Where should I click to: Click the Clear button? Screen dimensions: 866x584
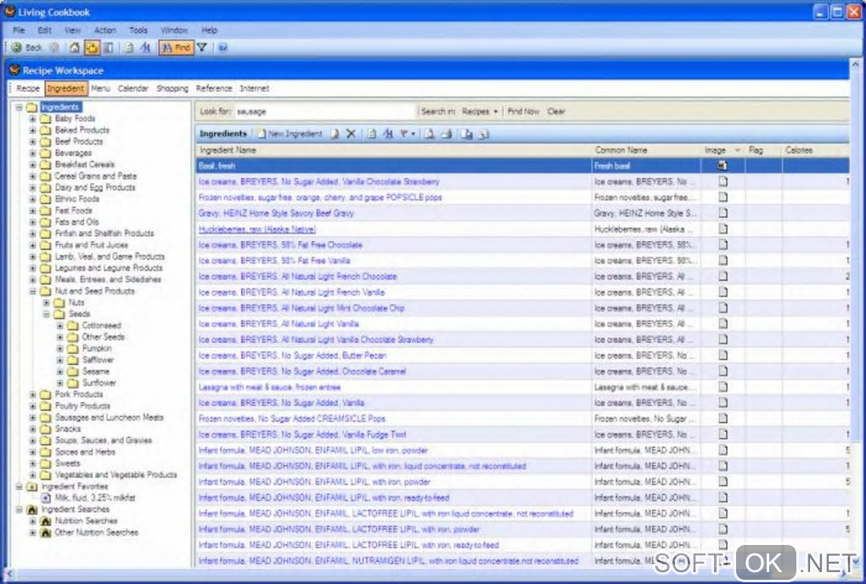(x=556, y=111)
